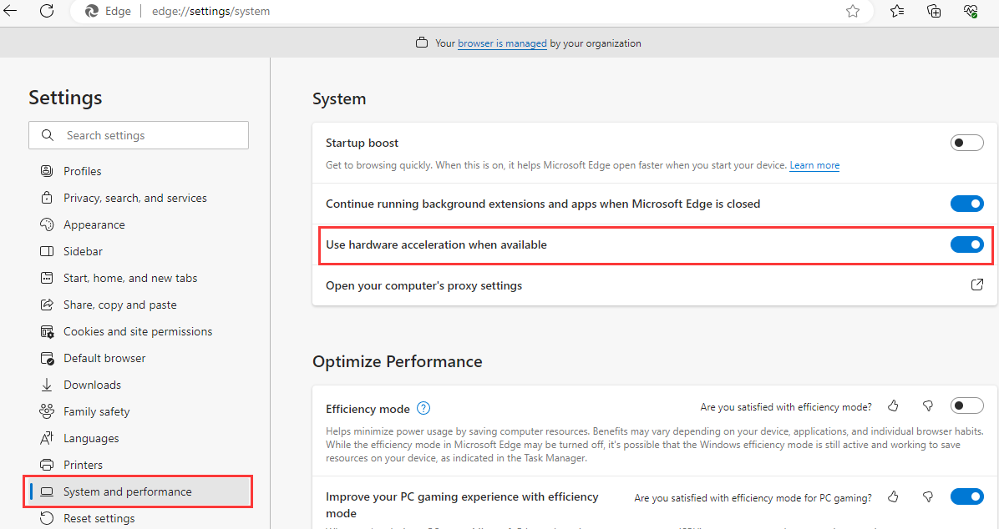Open the Downloads settings page

(x=92, y=385)
